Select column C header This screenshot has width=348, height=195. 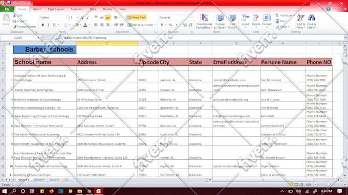107,43
